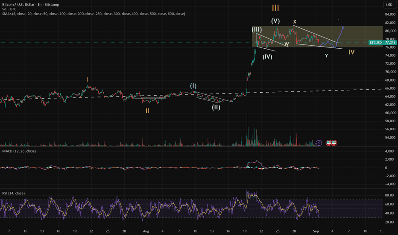The image size is (398, 235).
Task: Open the USD currency selector
Action: pos(389,5)
